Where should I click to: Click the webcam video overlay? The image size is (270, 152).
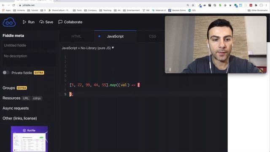click(216, 45)
